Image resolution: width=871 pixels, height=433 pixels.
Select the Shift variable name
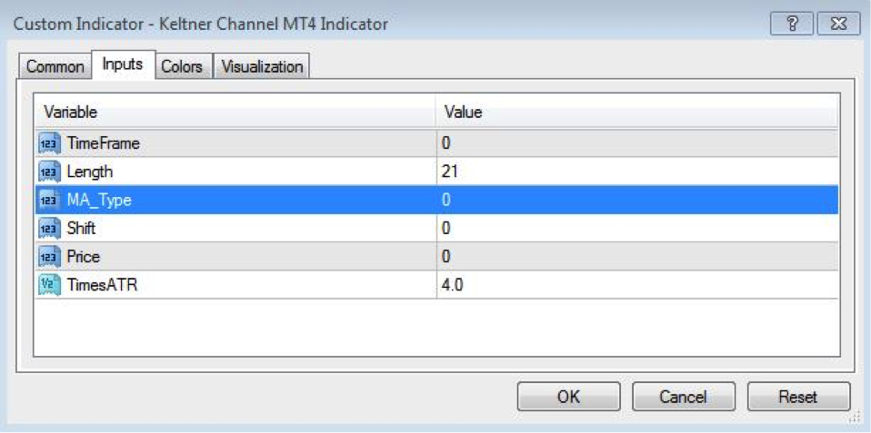tap(81, 229)
